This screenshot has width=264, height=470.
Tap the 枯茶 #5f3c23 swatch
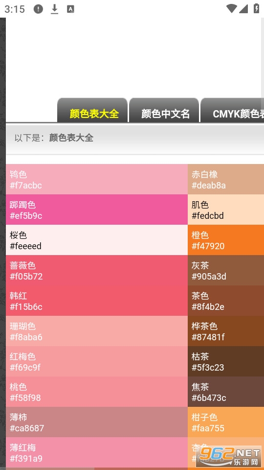click(226, 361)
